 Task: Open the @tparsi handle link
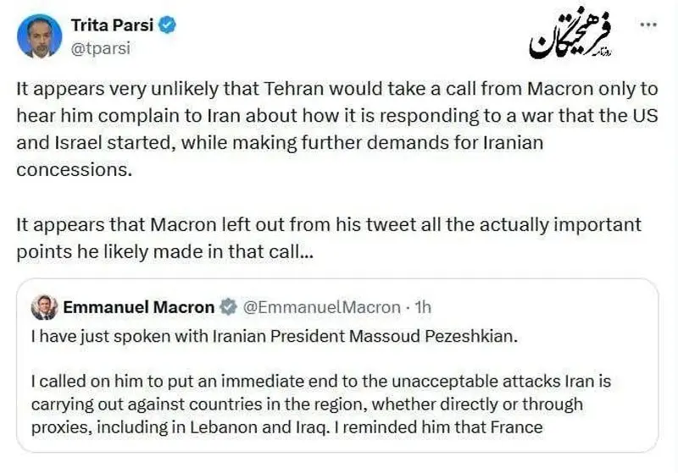100,47
